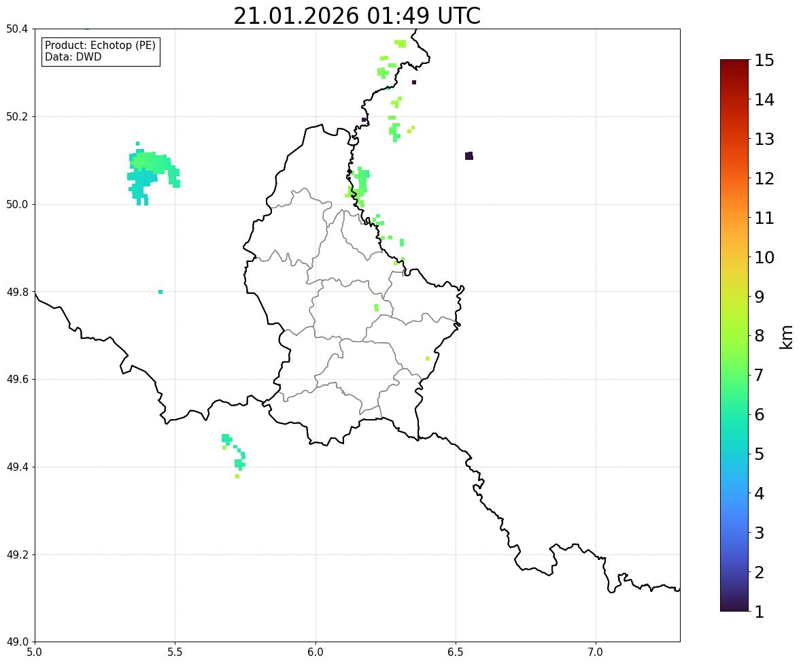Click the x-axis label '5.5'
This screenshot has width=801, height=664.
pyautogui.click(x=175, y=652)
